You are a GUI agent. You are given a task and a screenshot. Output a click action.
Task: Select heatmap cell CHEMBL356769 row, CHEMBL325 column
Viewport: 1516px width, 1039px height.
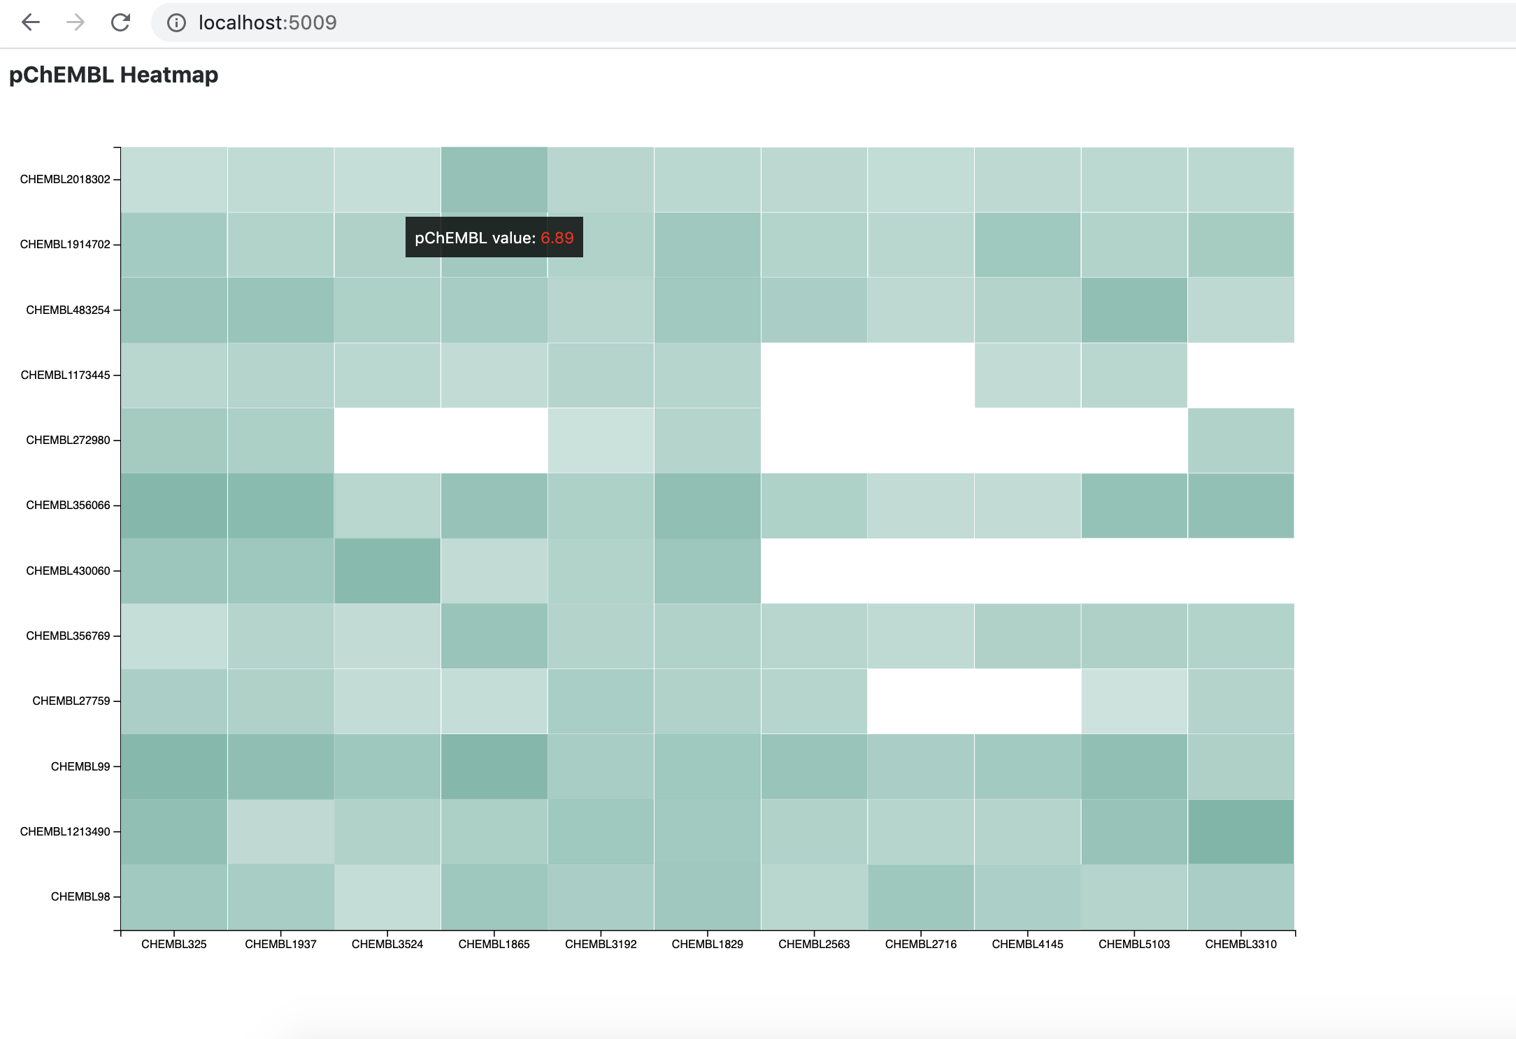174,636
